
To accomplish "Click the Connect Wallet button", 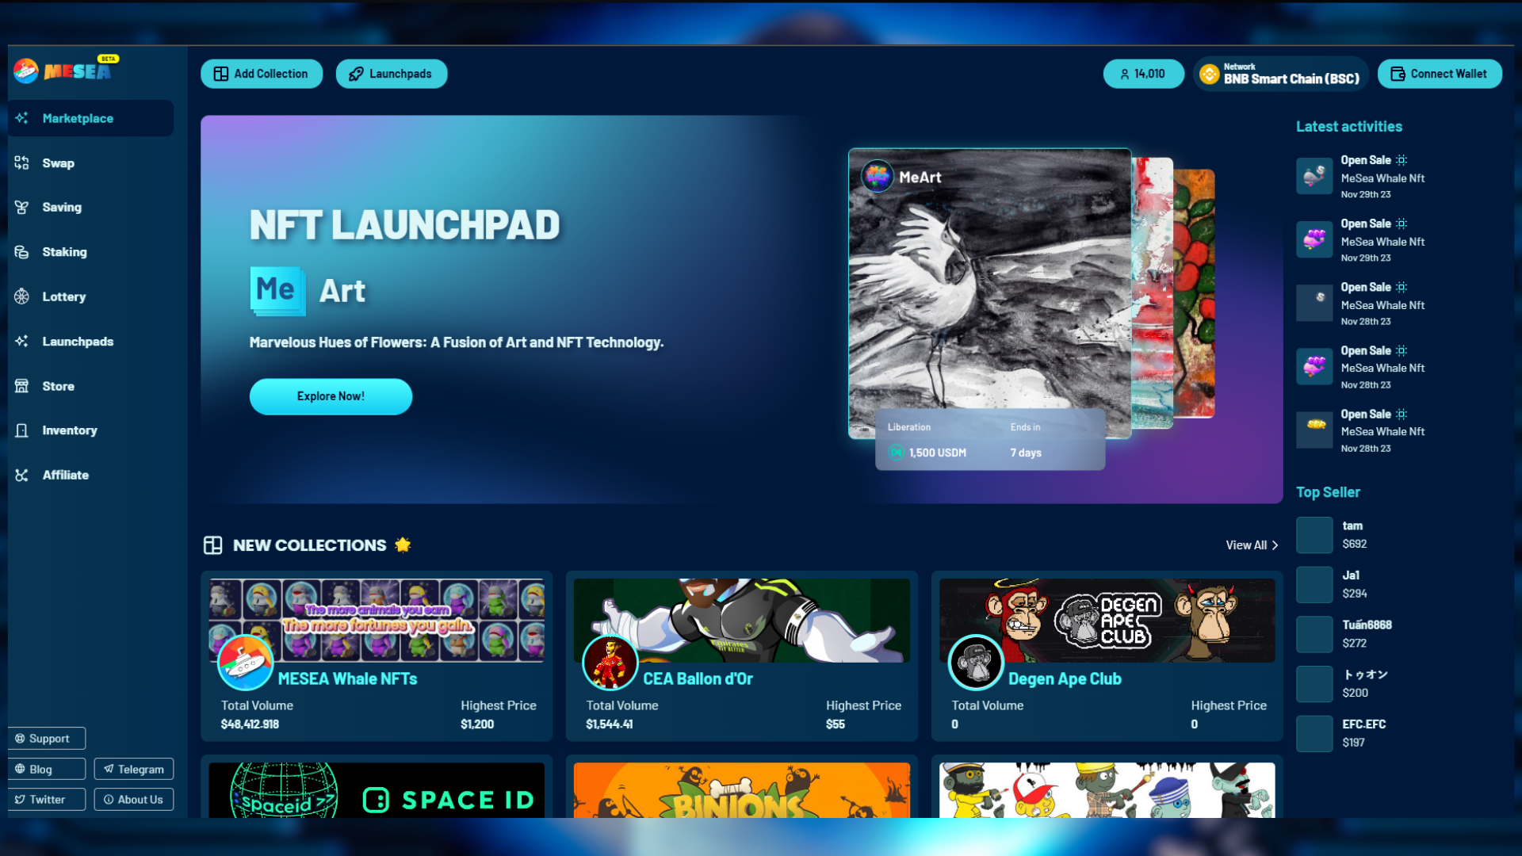I will tap(1439, 74).
